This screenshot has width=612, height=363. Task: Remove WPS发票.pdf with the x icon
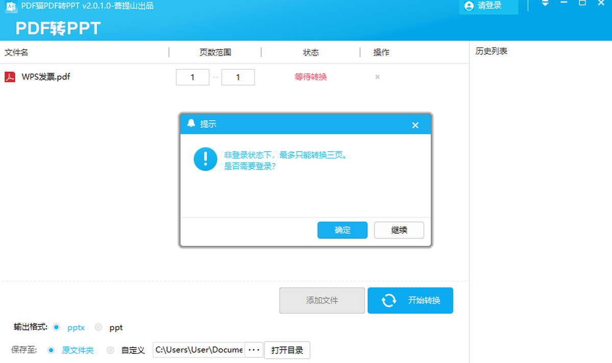pyautogui.click(x=377, y=77)
